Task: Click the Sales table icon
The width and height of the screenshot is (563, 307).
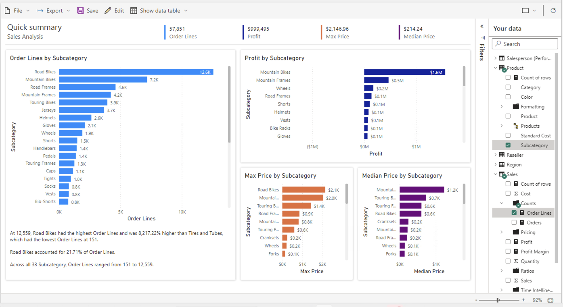Action: [x=502, y=175]
